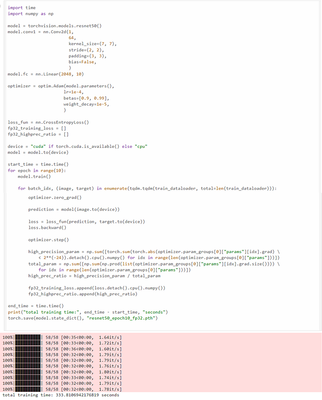Screen dimensions: 322x400
Task: Click the prediction = model(image.to(device)) line
Action: click(x=74, y=209)
